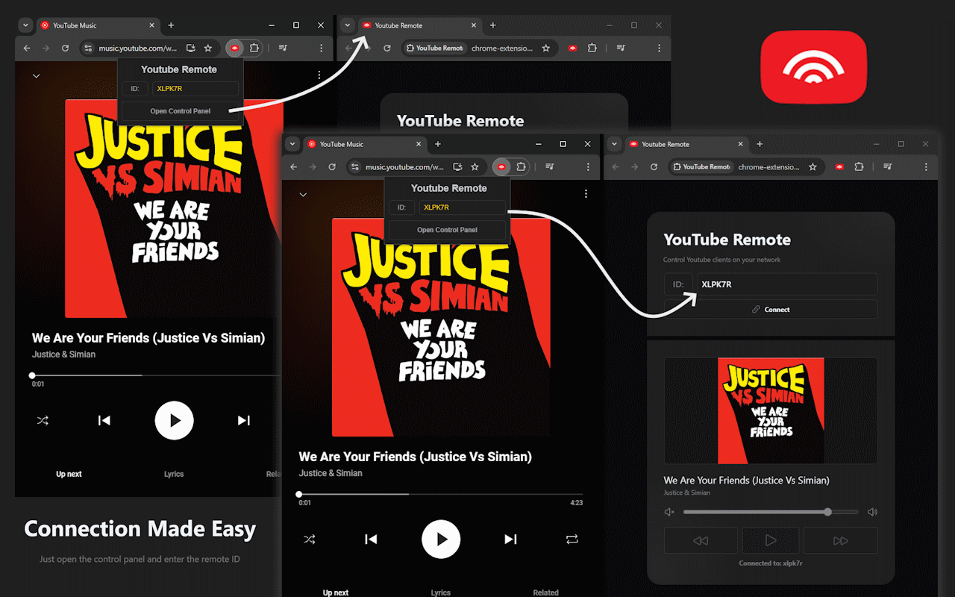Click the YouTube Remote extension icon in the toolbar
The height and width of the screenshot is (597, 955).
(x=501, y=166)
